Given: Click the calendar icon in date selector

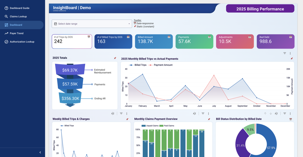Looking at the screenshot, I should (56, 24).
